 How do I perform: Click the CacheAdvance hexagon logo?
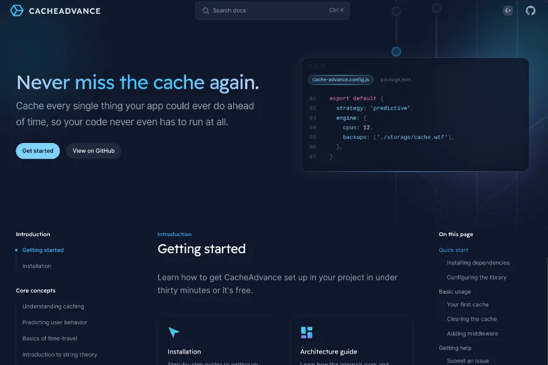tap(17, 10)
